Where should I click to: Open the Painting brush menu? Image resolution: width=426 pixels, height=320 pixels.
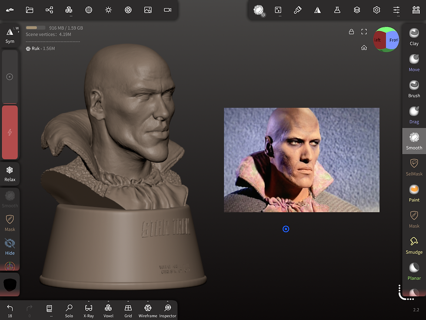297,10
